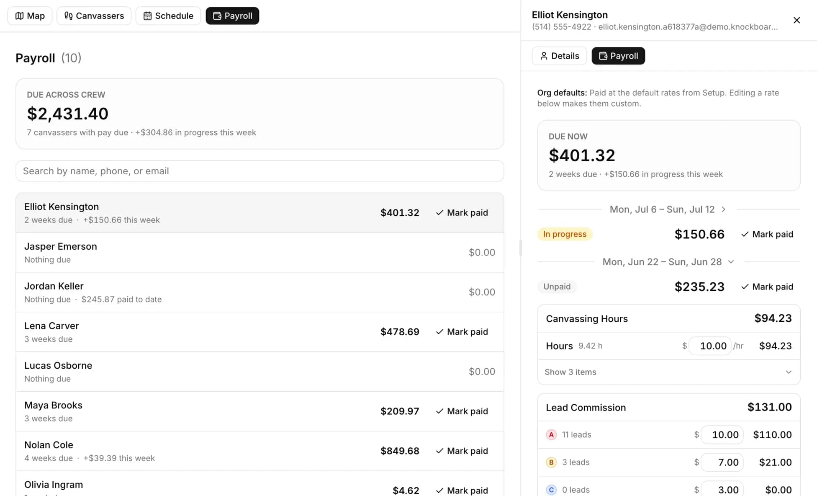Open the Details tab for Elliot Kensington
This screenshot has width=817, height=496.
point(559,56)
